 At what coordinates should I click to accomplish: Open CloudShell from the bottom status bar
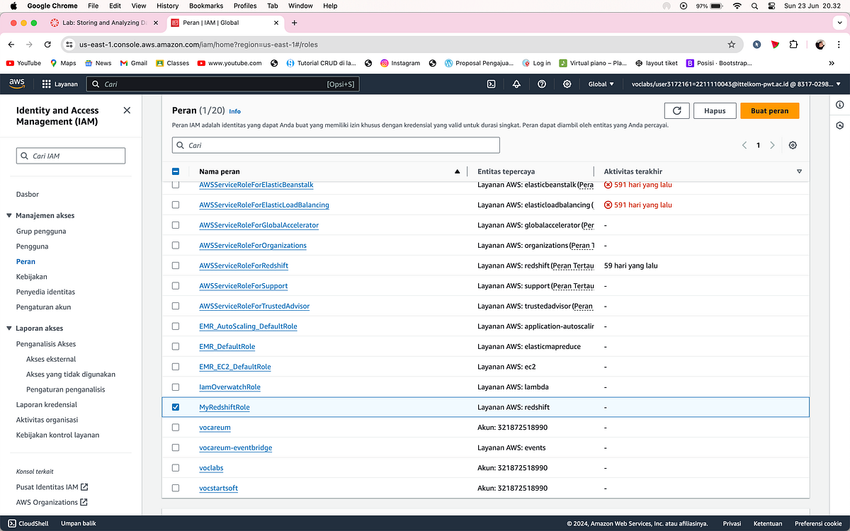pos(28,523)
